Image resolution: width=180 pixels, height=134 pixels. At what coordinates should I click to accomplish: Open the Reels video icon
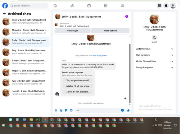[x=89, y=6]
